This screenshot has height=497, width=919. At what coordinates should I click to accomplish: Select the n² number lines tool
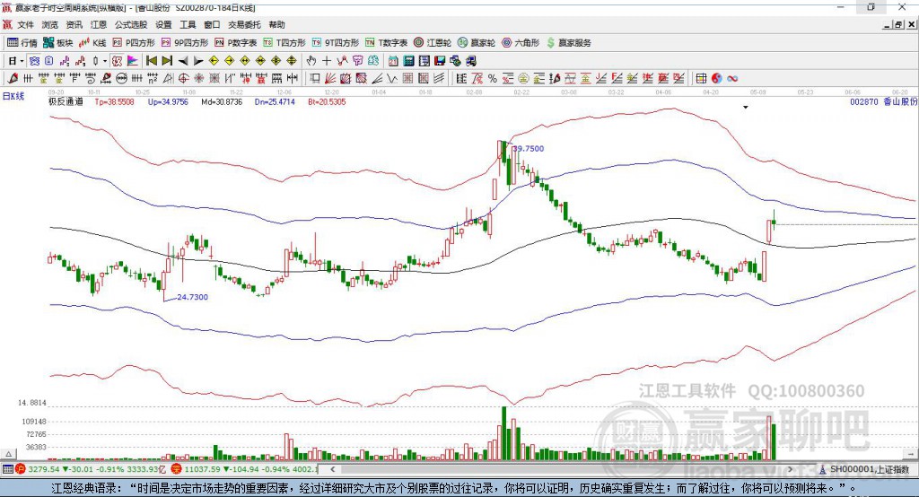pos(153,79)
